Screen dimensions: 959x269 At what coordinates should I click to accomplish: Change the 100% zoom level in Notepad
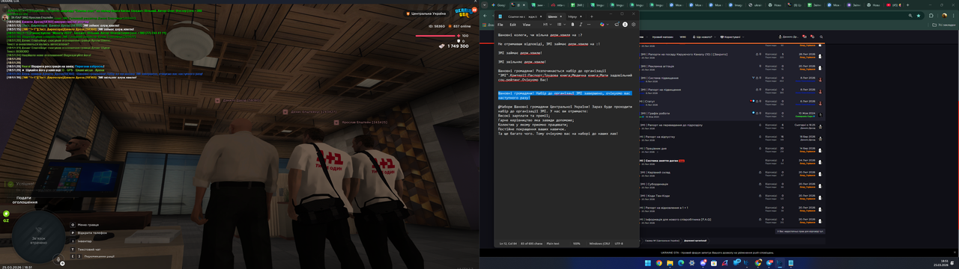coord(576,244)
